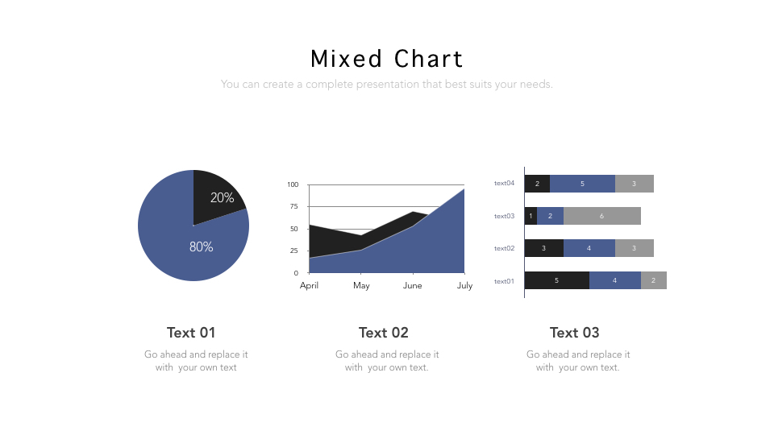Click the "April" axis label

(310, 286)
